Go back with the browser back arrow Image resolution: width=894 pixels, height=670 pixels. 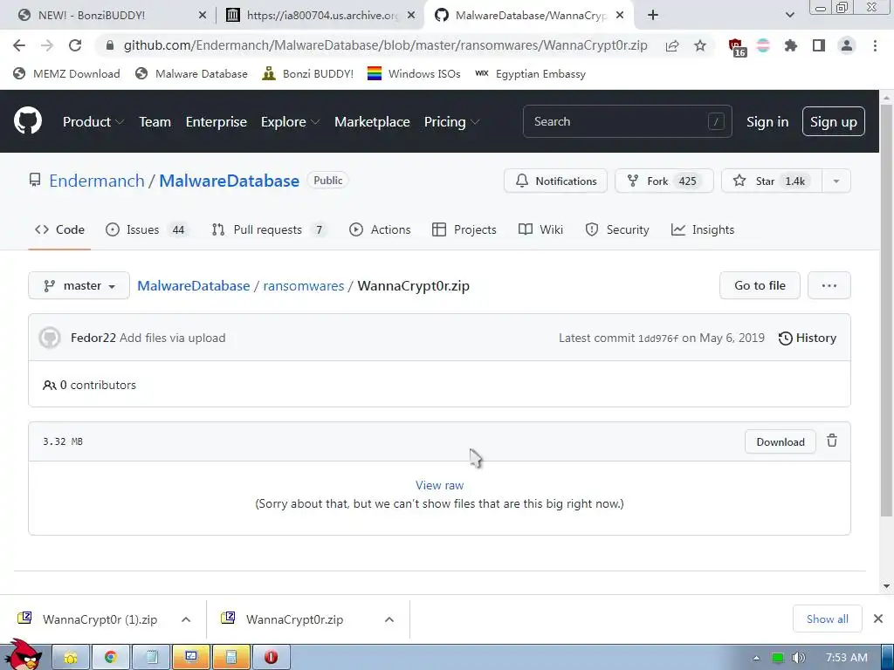click(19, 45)
